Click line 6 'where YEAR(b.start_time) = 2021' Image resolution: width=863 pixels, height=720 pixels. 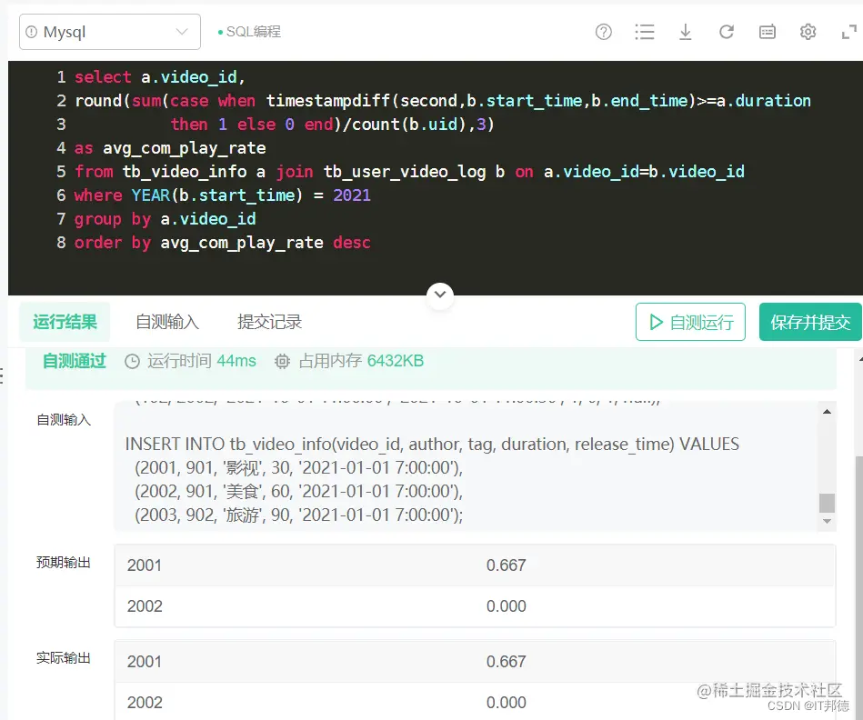point(223,195)
